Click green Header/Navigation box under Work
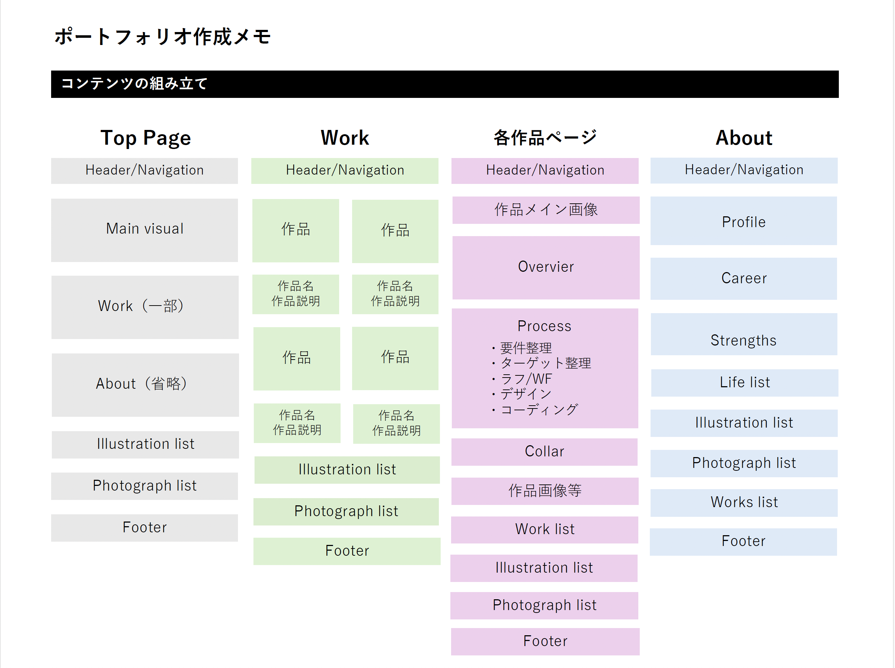 coord(345,171)
